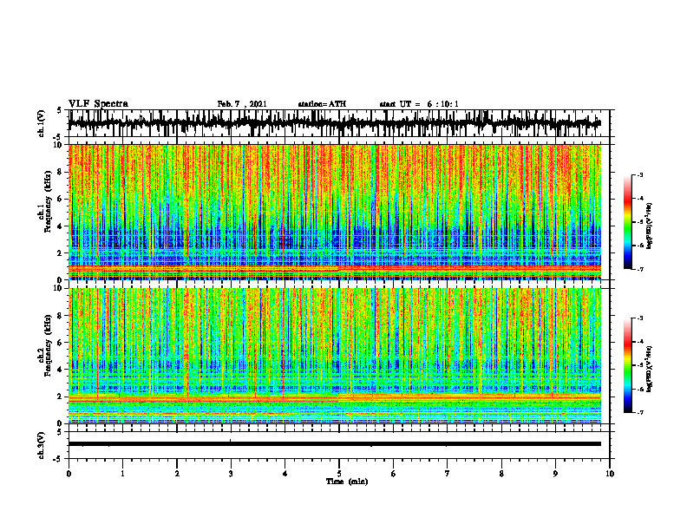The height and width of the screenshot is (531, 687).
Task: Click the "5" tick on ch.1(V) axis
Action: pos(60,111)
